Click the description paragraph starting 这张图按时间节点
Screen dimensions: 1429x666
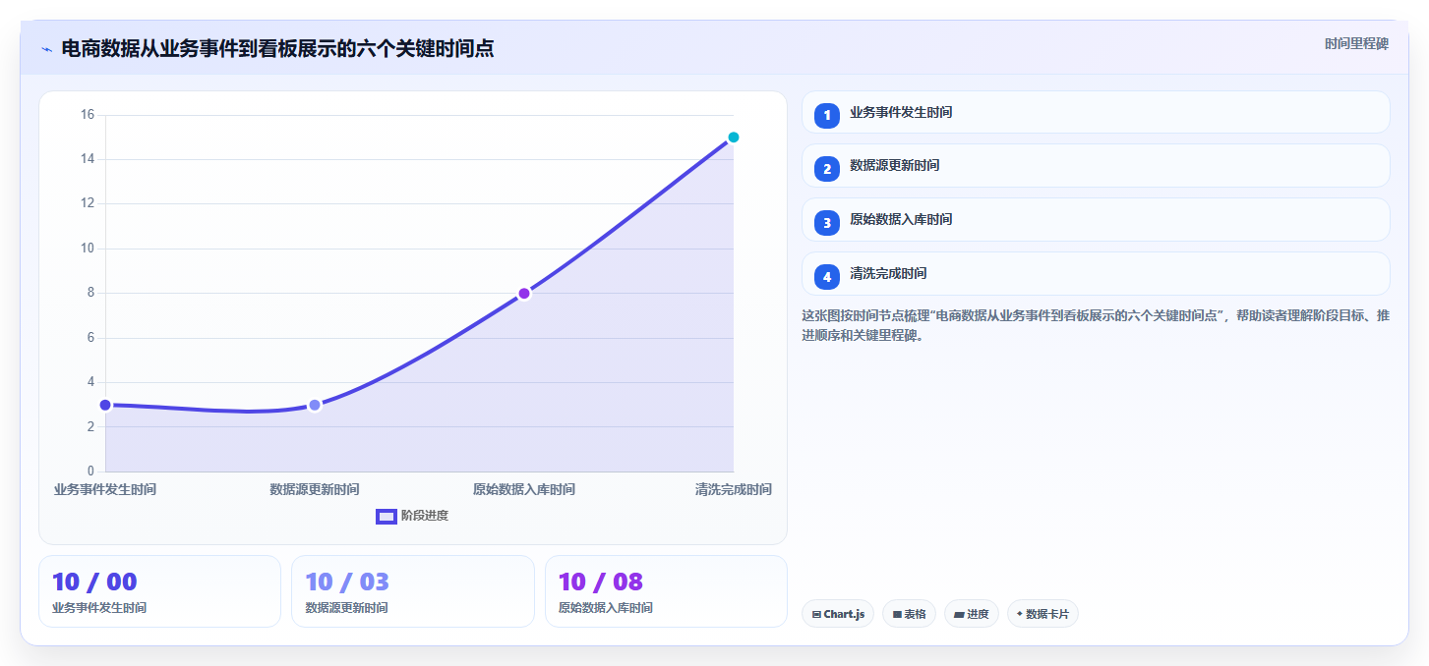point(1096,325)
